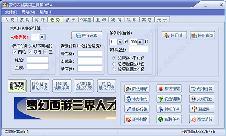The image size is (226, 136).
Task: Click the 获得经验 field
Action: click(138, 49)
